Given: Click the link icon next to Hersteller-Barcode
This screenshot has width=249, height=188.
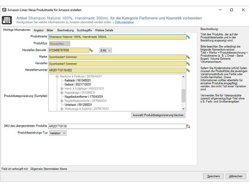Looking at the screenshot, I should tap(91, 50).
